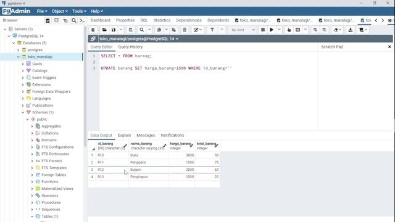395x222 pixels.
Task: Switch to the Dependencies tab
Action: tap(189, 20)
